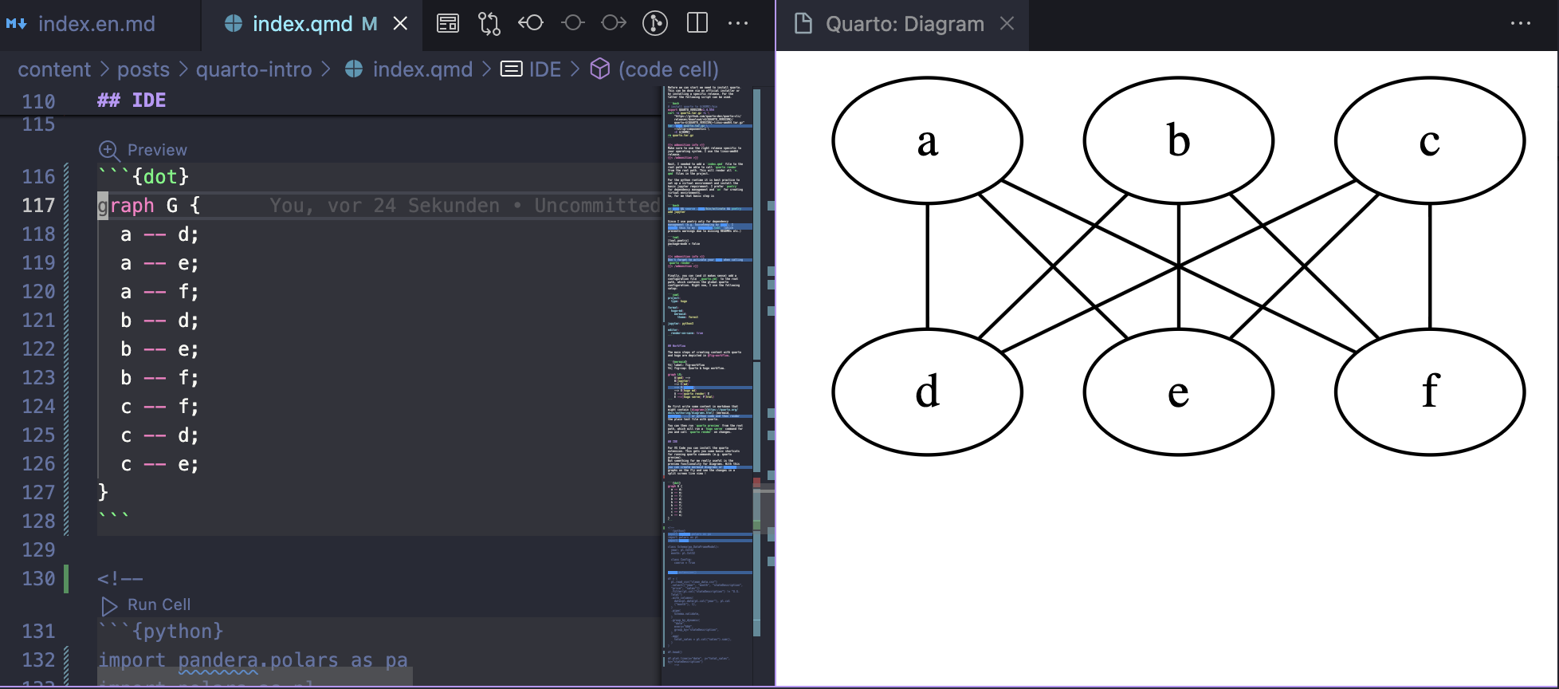Viewport: 1559px width, 689px height.
Task: Click the compare changes git icon
Action: coord(489,23)
